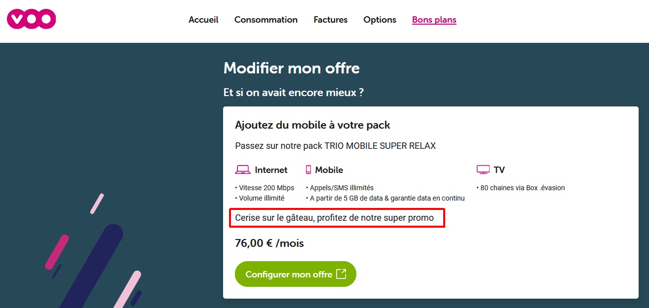This screenshot has width=649, height=308.
Task: Click the Vitesse 200 Mbps feature
Action: 266,188
